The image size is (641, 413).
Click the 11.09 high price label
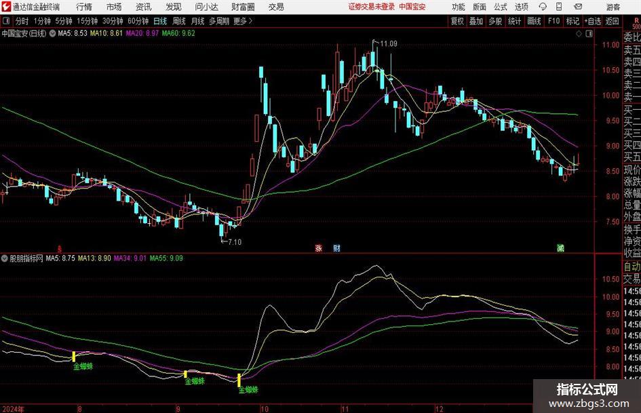(x=389, y=43)
